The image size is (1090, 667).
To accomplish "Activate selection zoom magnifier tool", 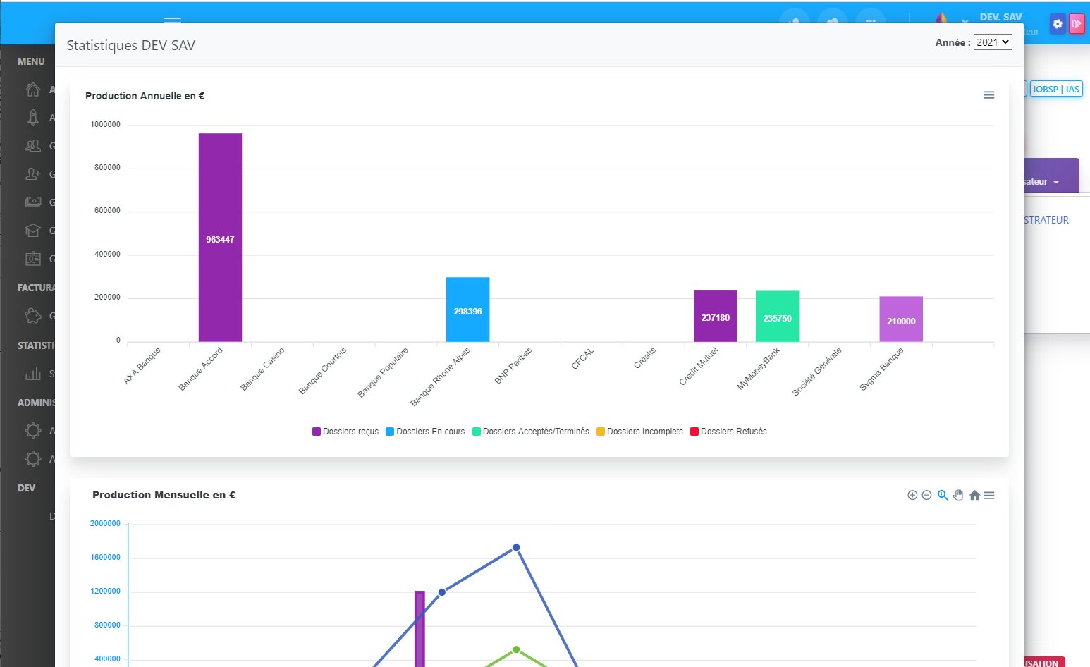I will tap(943, 495).
